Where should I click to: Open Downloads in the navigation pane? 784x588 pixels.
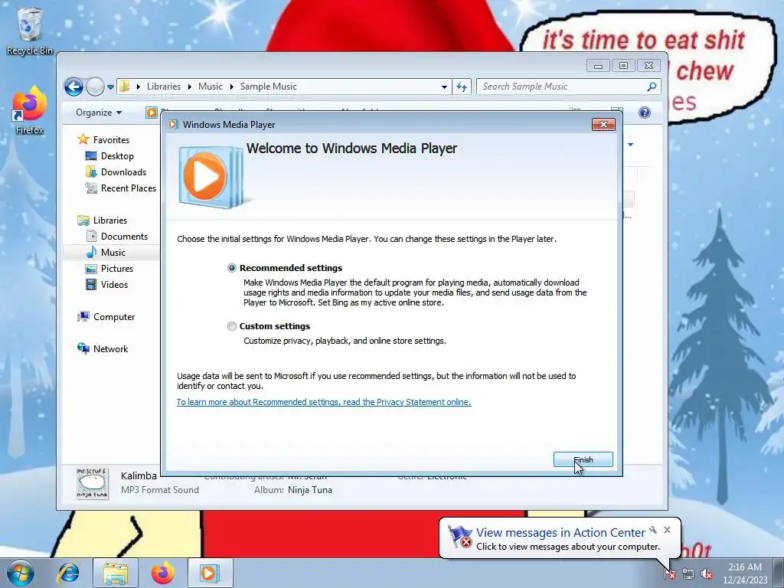pyautogui.click(x=123, y=172)
